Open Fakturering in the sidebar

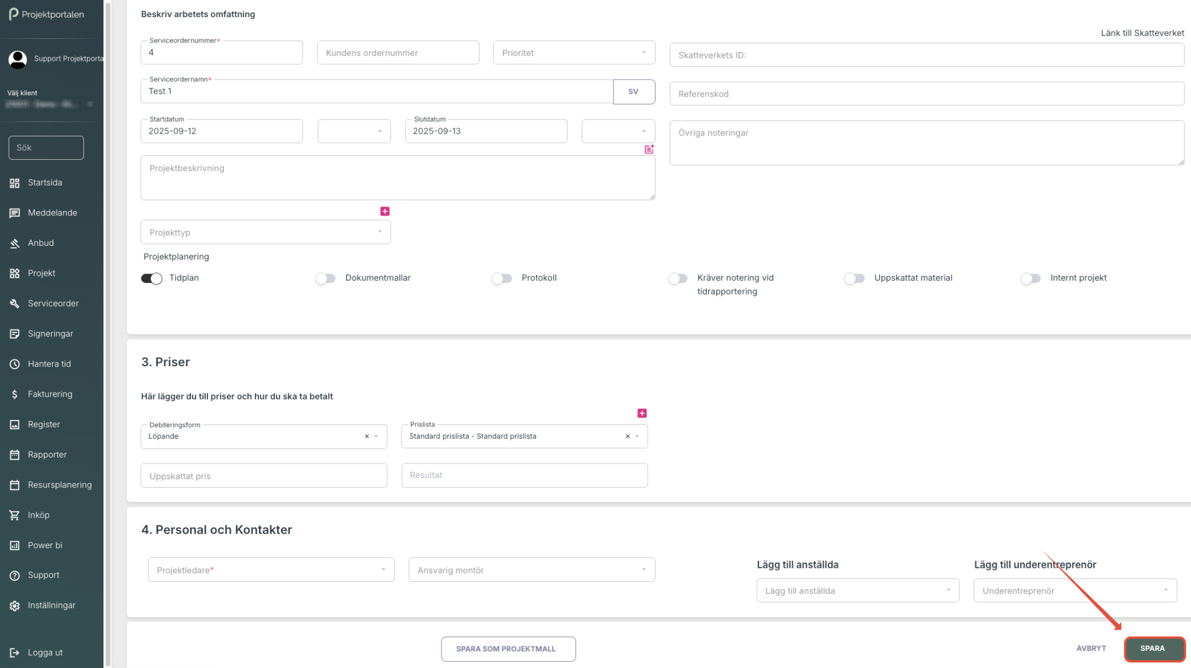coord(50,394)
